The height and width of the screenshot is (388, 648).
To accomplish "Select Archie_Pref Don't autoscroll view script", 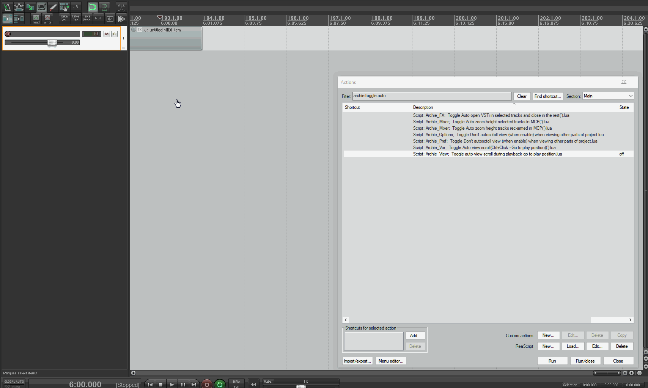I will tap(489, 141).
